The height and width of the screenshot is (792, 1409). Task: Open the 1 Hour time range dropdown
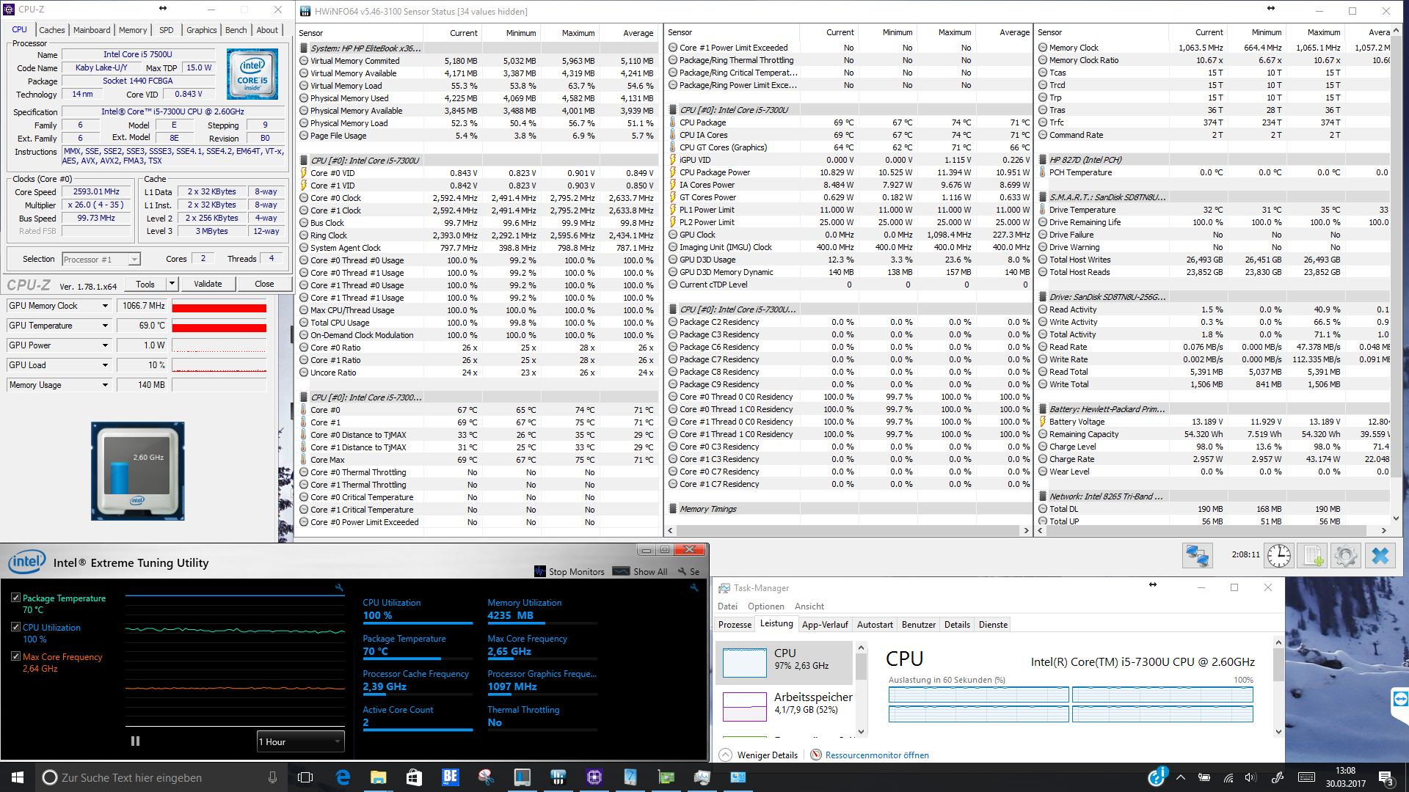[x=300, y=741]
